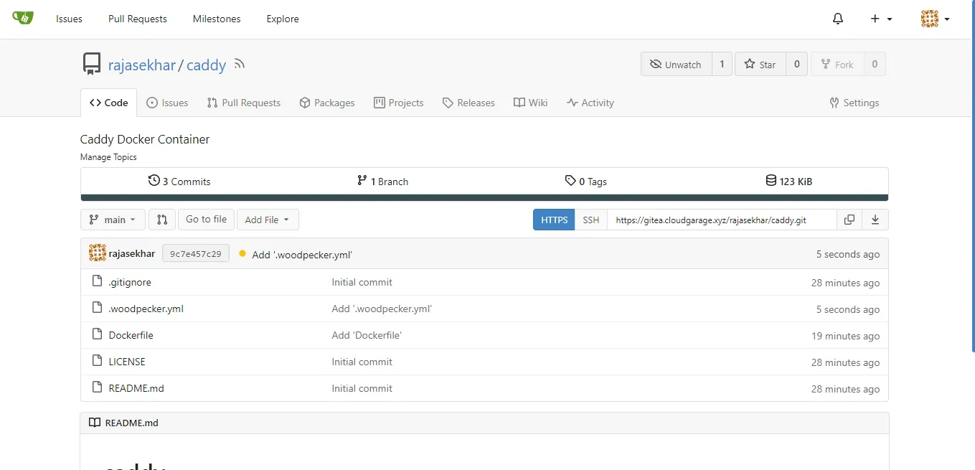Open commit hash 9c7e457c29

196,253
